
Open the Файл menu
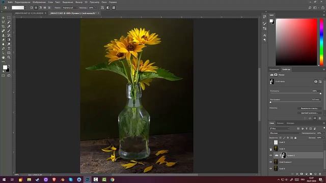click(x=10, y=2)
